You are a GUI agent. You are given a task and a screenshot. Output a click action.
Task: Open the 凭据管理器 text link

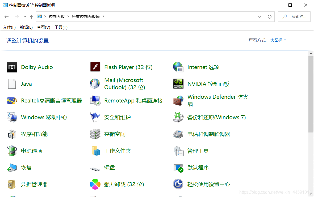point(34,185)
